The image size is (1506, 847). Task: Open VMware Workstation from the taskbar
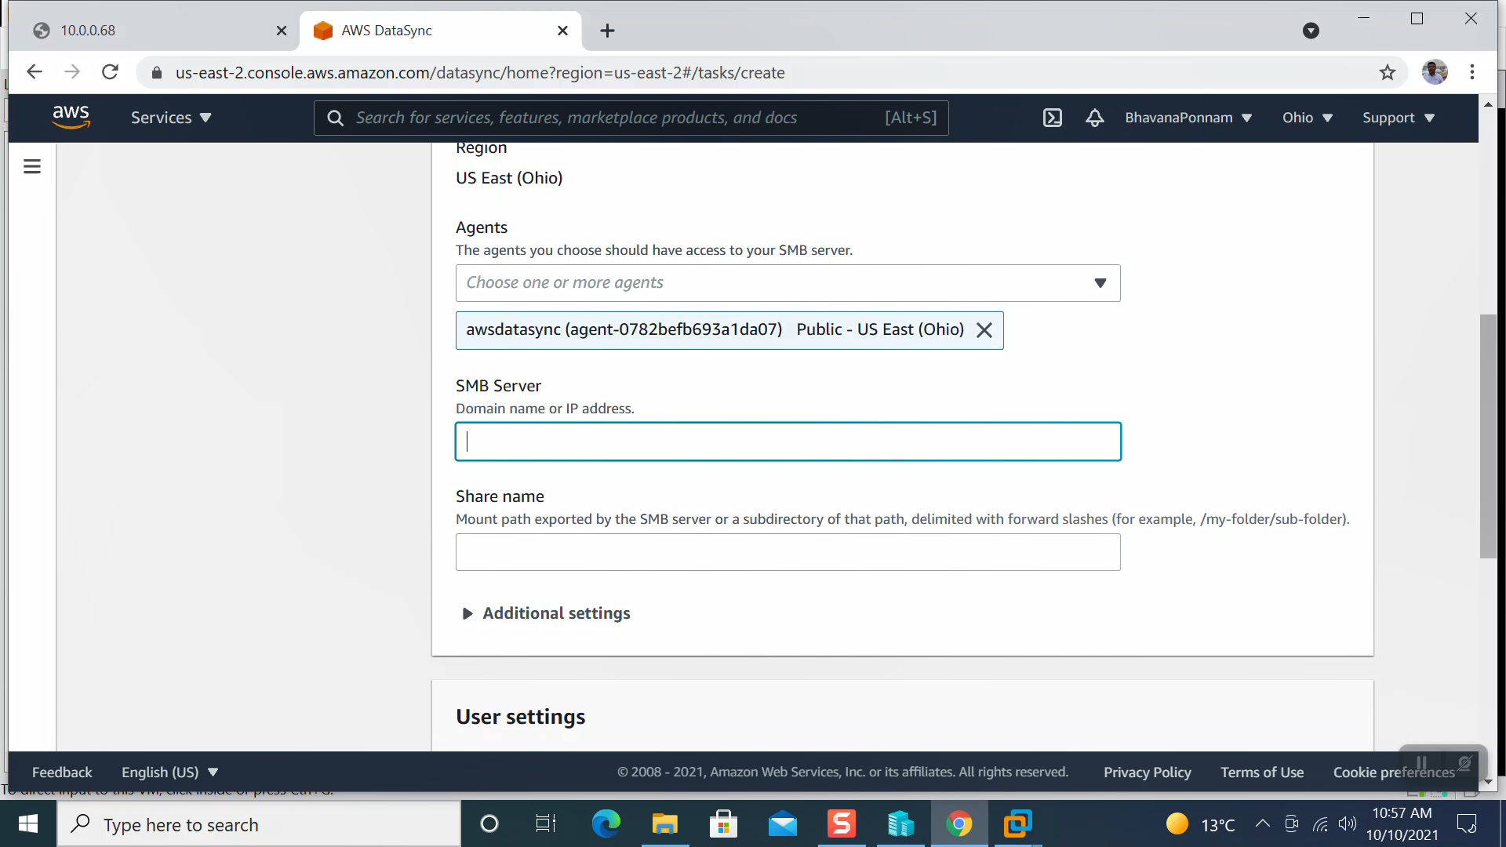click(1017, 823)
